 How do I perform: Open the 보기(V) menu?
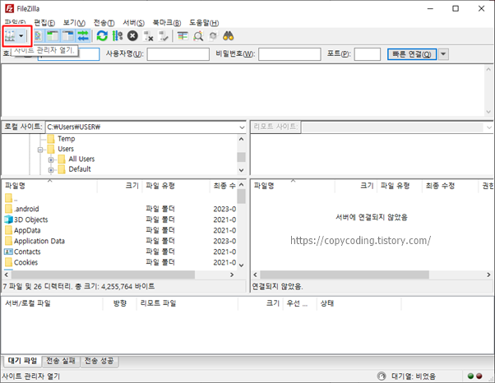click(x=74, y=23)
